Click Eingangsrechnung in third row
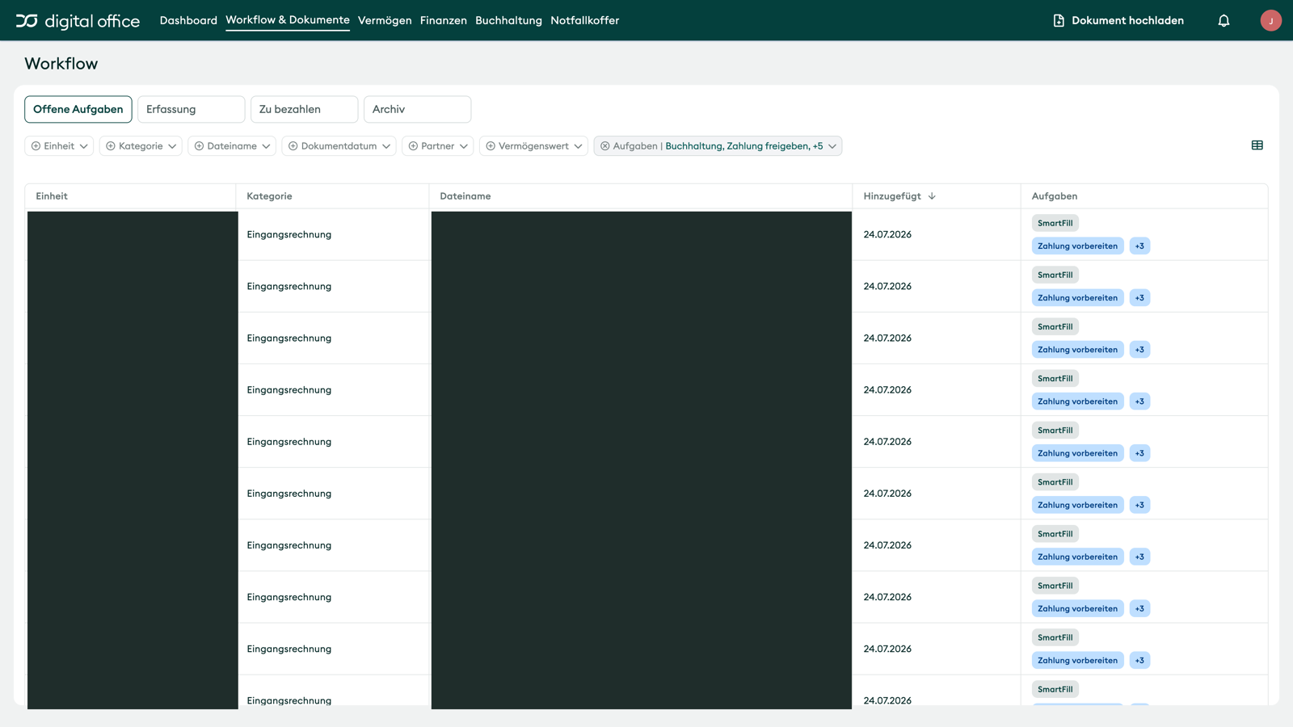Image resolution: width=1293 pixels, height=727 pixels. [x=289, y=338]
